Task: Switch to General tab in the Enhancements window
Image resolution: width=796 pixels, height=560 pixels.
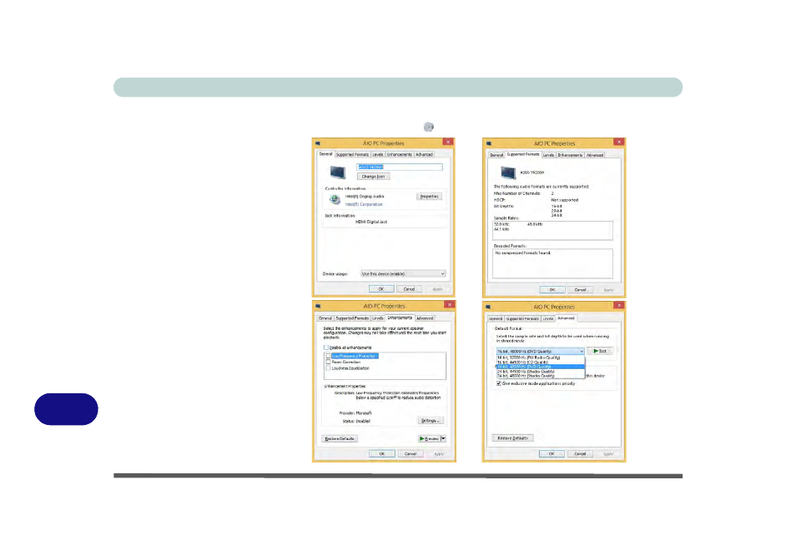Action: coord(325,318)
